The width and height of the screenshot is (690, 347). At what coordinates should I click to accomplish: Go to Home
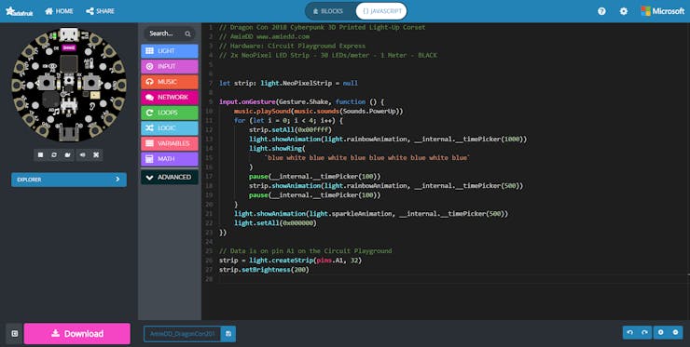59,11
